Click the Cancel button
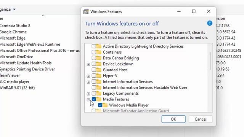The image size is (244, 137). (x=201, y=119)
